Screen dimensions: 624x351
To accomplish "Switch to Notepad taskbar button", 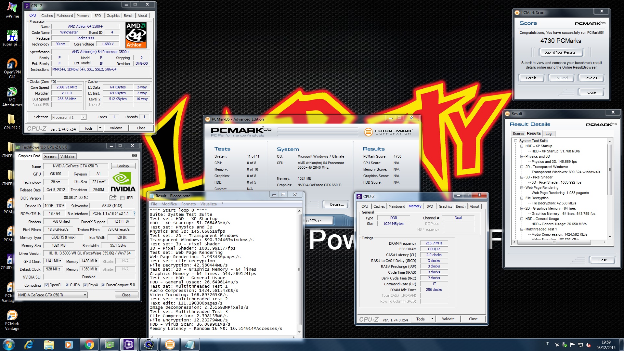I will click(x=189, y=344).
